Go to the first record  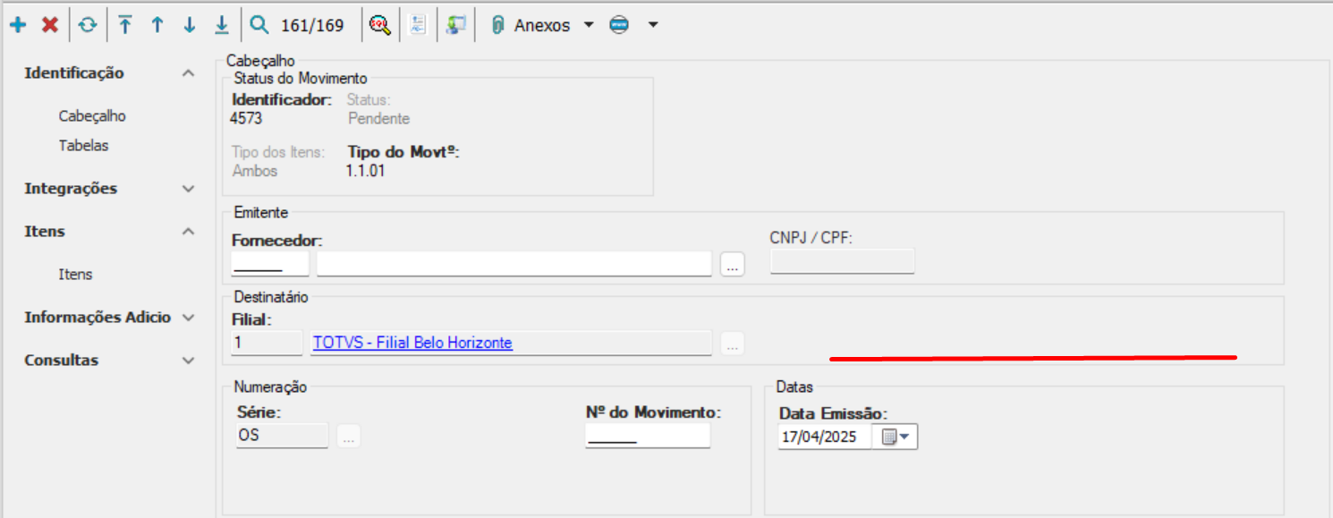(x=125, y=25)
